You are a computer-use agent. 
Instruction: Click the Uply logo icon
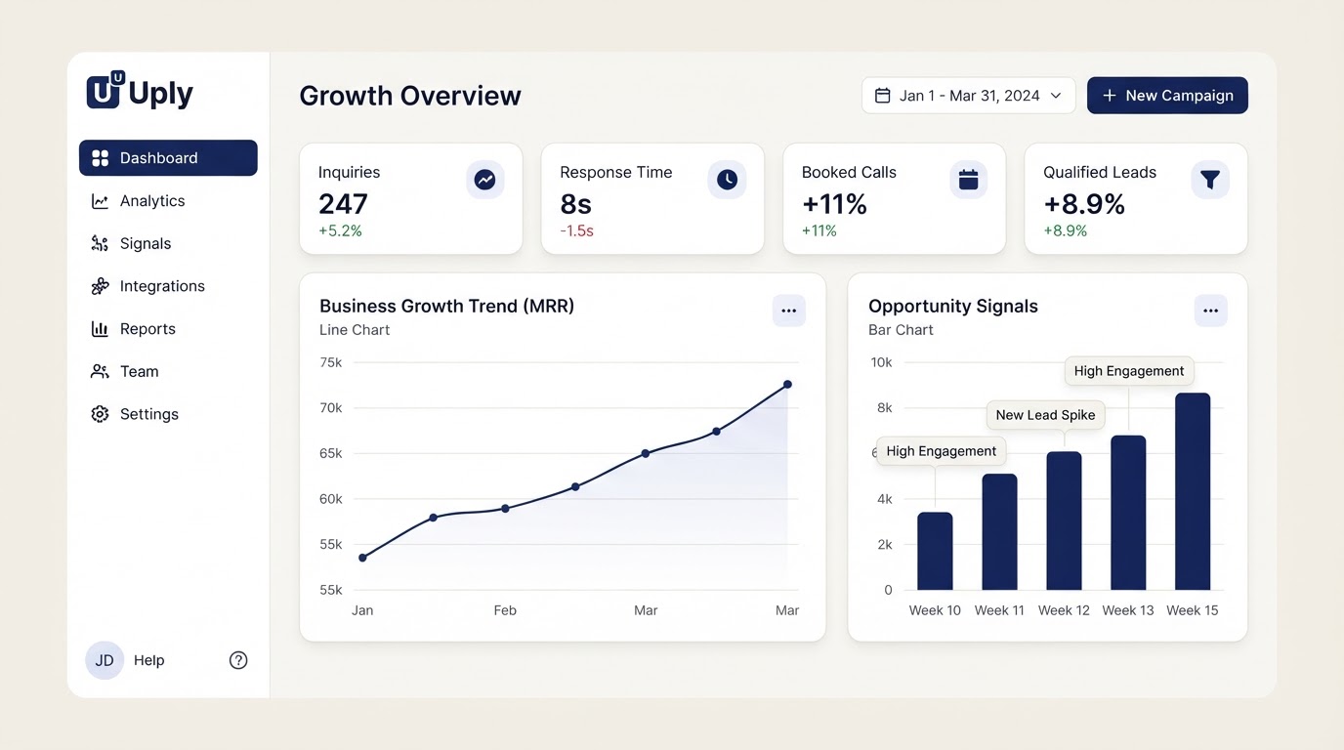(105, 90)
